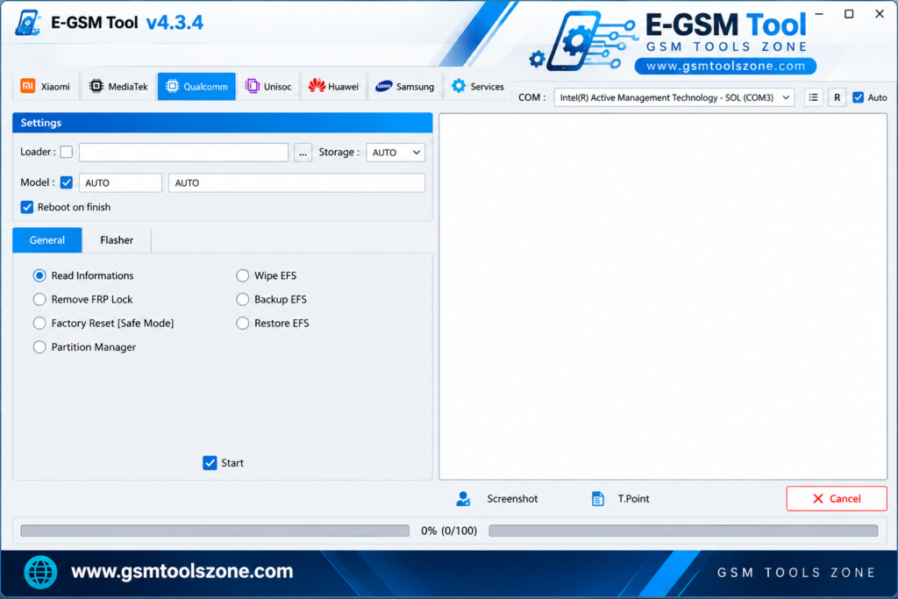Click the COM port list icon button
The image size is (898, 599).
813,97
